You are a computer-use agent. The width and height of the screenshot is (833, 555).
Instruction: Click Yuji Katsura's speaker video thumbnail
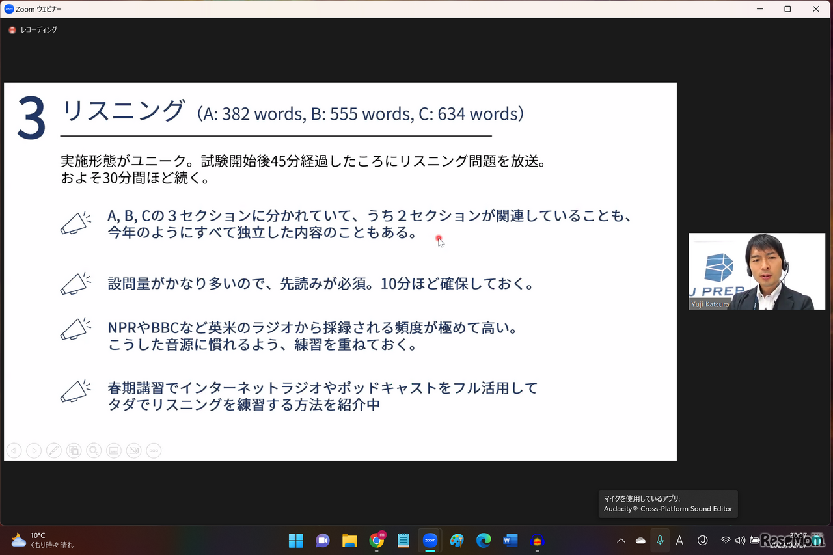pos(757,271)
